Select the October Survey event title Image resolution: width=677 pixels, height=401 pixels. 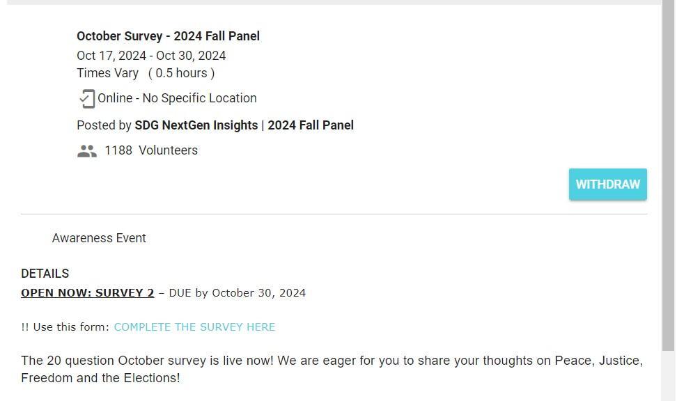(168, 36)
